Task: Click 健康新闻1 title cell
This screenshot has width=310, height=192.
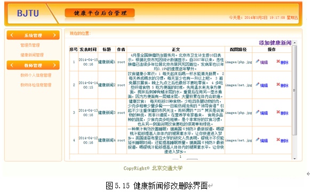Action: point(107,62)
